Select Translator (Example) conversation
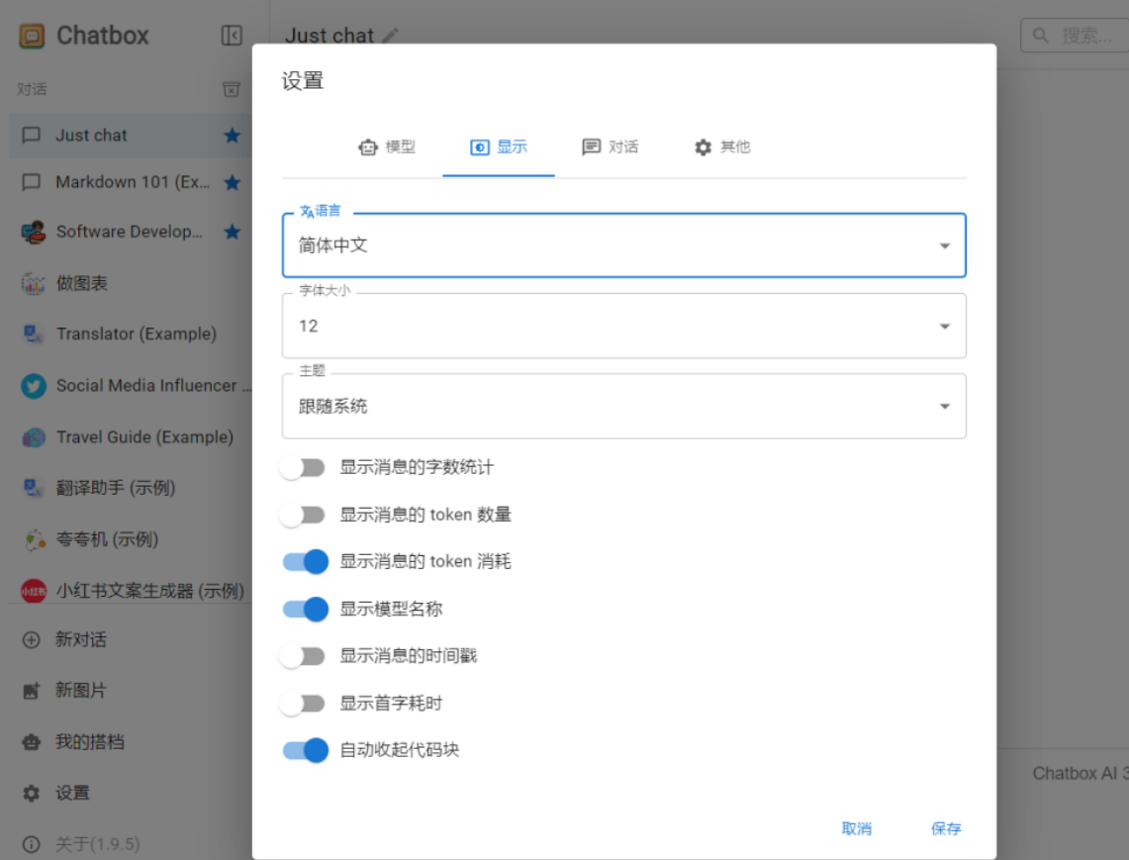 point(131,334)
